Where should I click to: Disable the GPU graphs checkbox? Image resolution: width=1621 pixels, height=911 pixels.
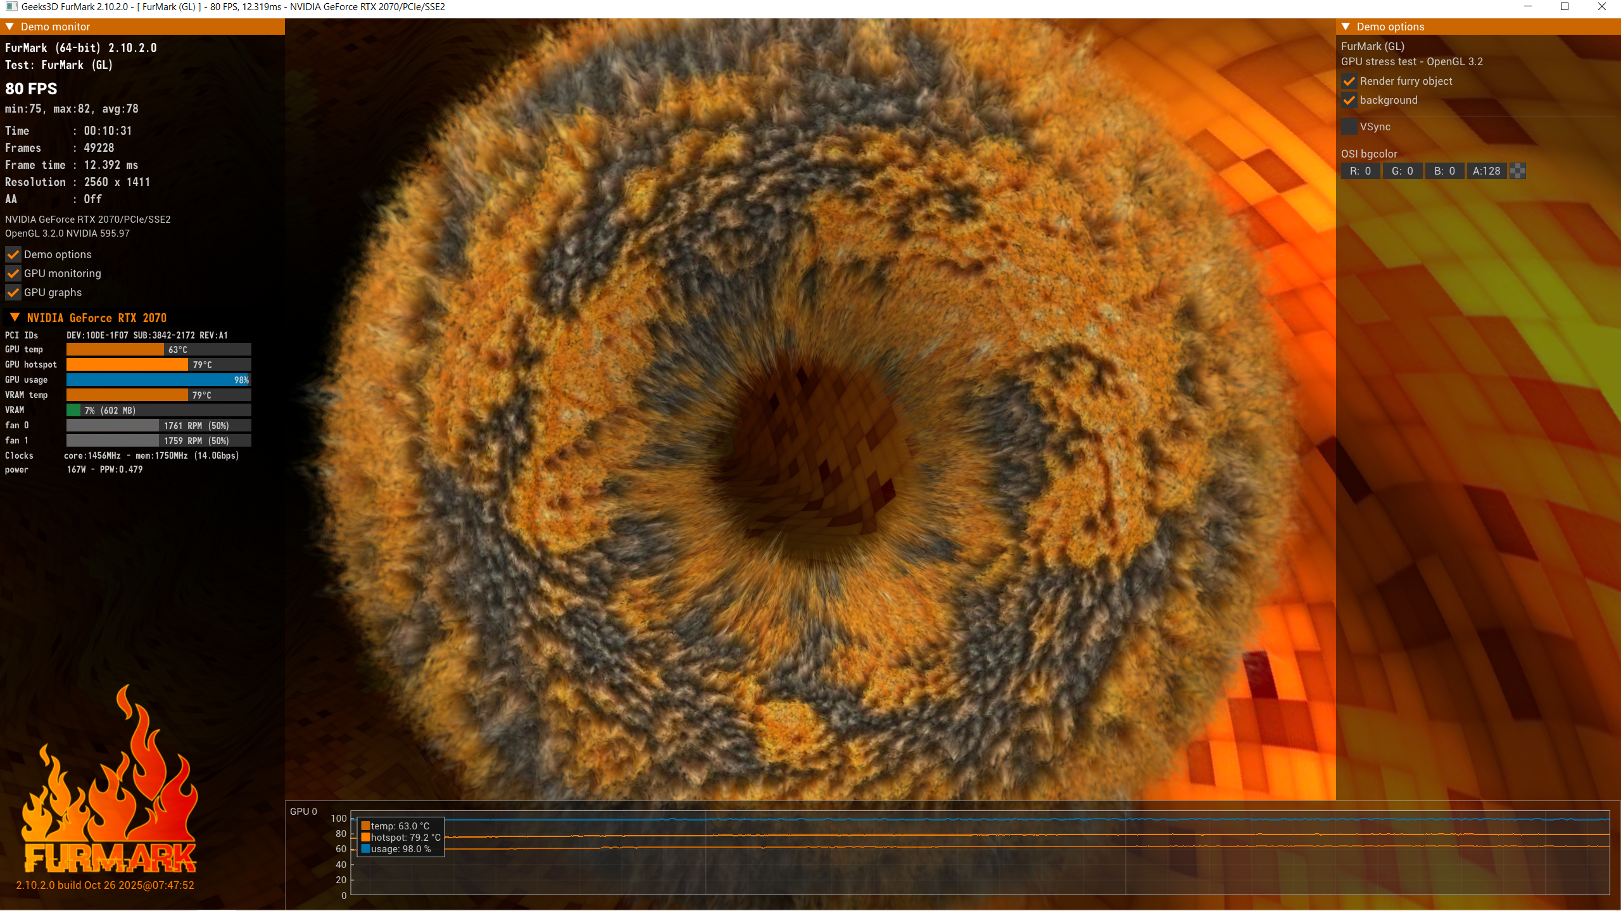(13, 292)
